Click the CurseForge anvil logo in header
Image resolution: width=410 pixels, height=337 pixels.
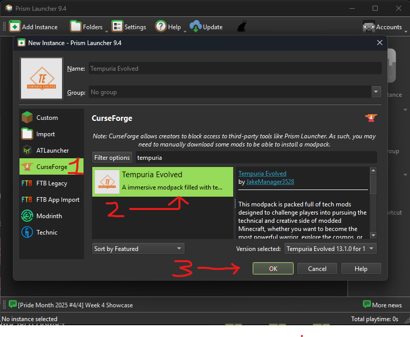pos(371,118)
